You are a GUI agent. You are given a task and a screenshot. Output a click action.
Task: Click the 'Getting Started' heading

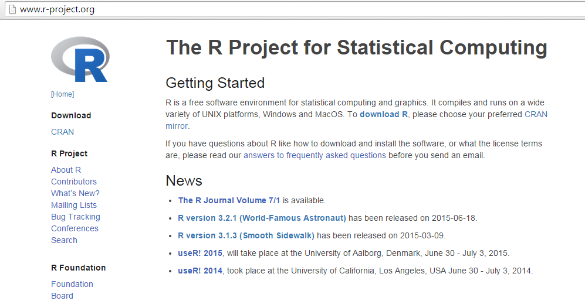[x=215, y=83]
